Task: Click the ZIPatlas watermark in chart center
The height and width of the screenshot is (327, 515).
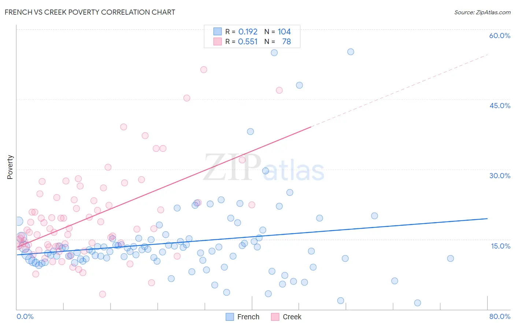Action: pyautogui.click(x=264, y=168)
